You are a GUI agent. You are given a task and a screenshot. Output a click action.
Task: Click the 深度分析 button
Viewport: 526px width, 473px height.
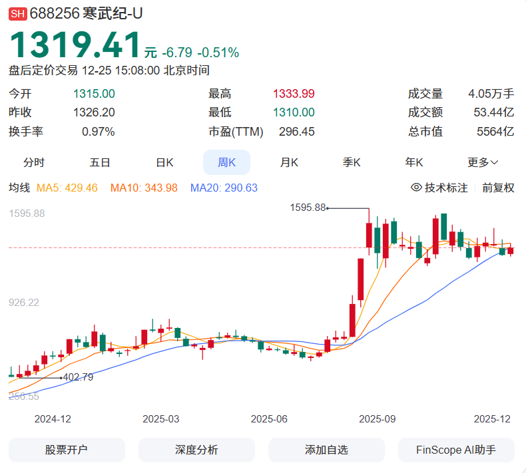click(x=196, y=450)
